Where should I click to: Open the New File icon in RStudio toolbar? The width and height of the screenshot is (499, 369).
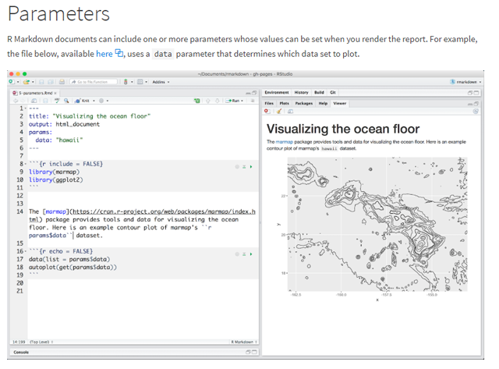coord(12,82)
